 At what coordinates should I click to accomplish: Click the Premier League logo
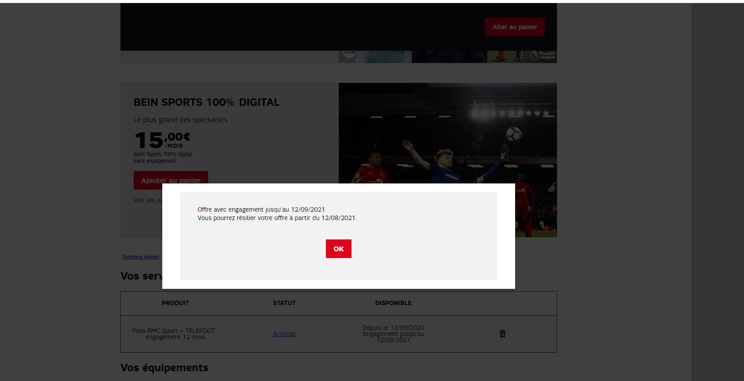pyautogui.click(x=543, y=56)
